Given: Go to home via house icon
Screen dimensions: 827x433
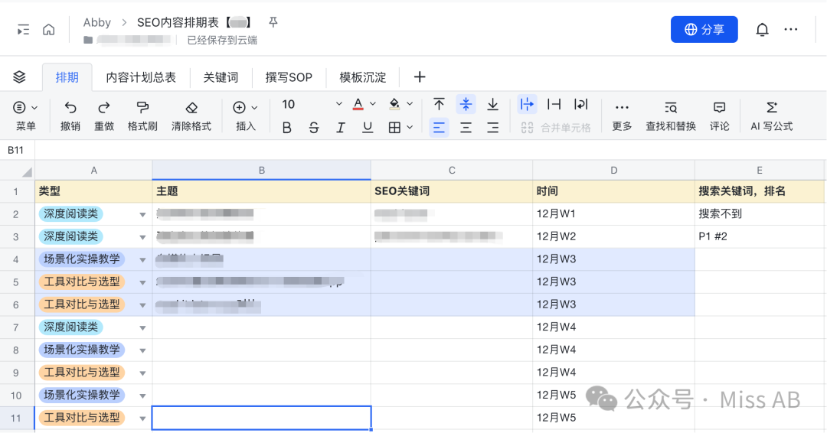Looking at the screenshot, I should [49, 30].
